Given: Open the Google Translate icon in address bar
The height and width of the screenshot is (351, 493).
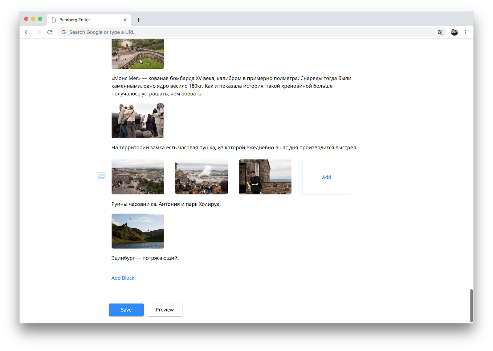Looking at the screenshot, I should pyautogui.click(x=440, y=32).
